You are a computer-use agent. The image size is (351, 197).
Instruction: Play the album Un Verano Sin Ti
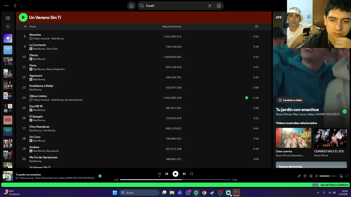[23, 18]
